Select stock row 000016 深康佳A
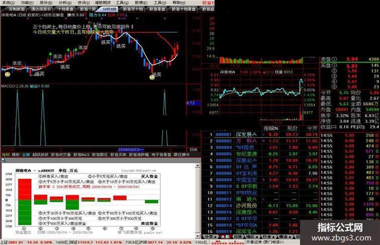 tap(261, 212)
